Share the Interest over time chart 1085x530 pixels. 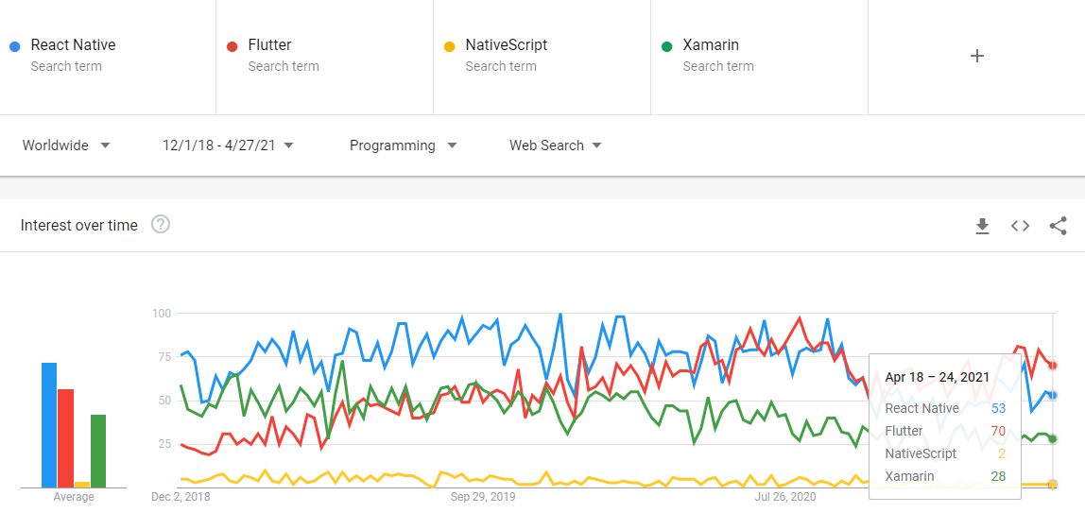pyautogui.click(x=1058, y=226)
